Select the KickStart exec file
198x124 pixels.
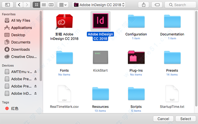pos(101,57)
